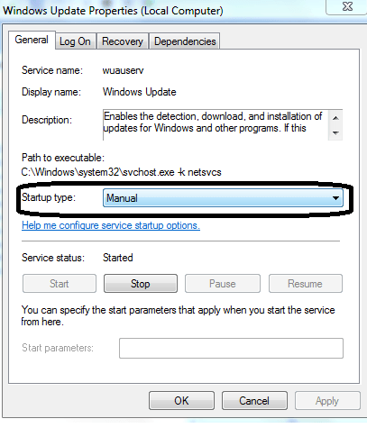Screen dimensions: 367x428
Task: Close the Windows Update Properties dialog
Action: click(346, 6)
